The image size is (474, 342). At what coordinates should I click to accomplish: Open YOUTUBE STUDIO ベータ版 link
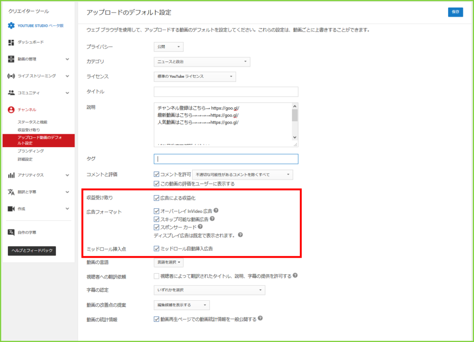pos(41,25)
